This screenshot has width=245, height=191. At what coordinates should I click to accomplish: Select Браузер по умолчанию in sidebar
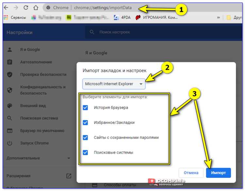tap(42, 131)
